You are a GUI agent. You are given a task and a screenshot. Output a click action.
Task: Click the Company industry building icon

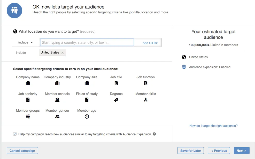(57, 83)
